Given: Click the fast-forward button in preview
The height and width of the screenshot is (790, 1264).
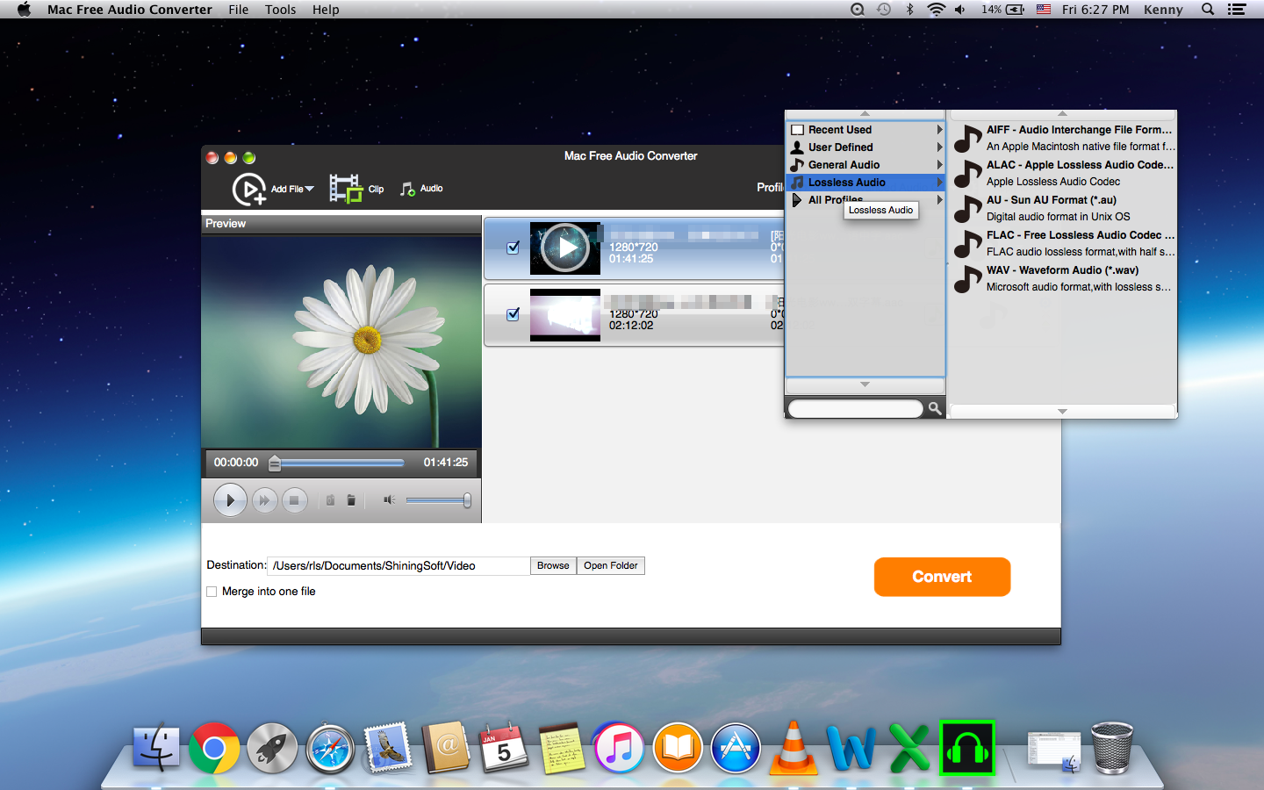Looking at the screenshot, I should point(263,500).
